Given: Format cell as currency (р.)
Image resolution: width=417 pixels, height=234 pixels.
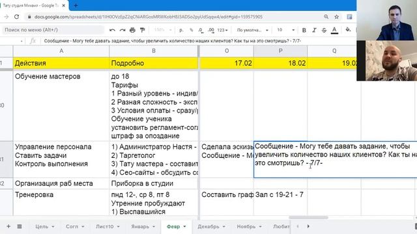Looking at the screenshot, I should pyautogui.click(x=181, y=31).
